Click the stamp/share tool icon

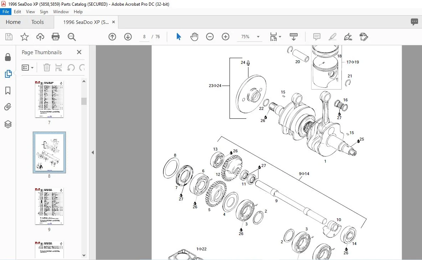(364, 37)
